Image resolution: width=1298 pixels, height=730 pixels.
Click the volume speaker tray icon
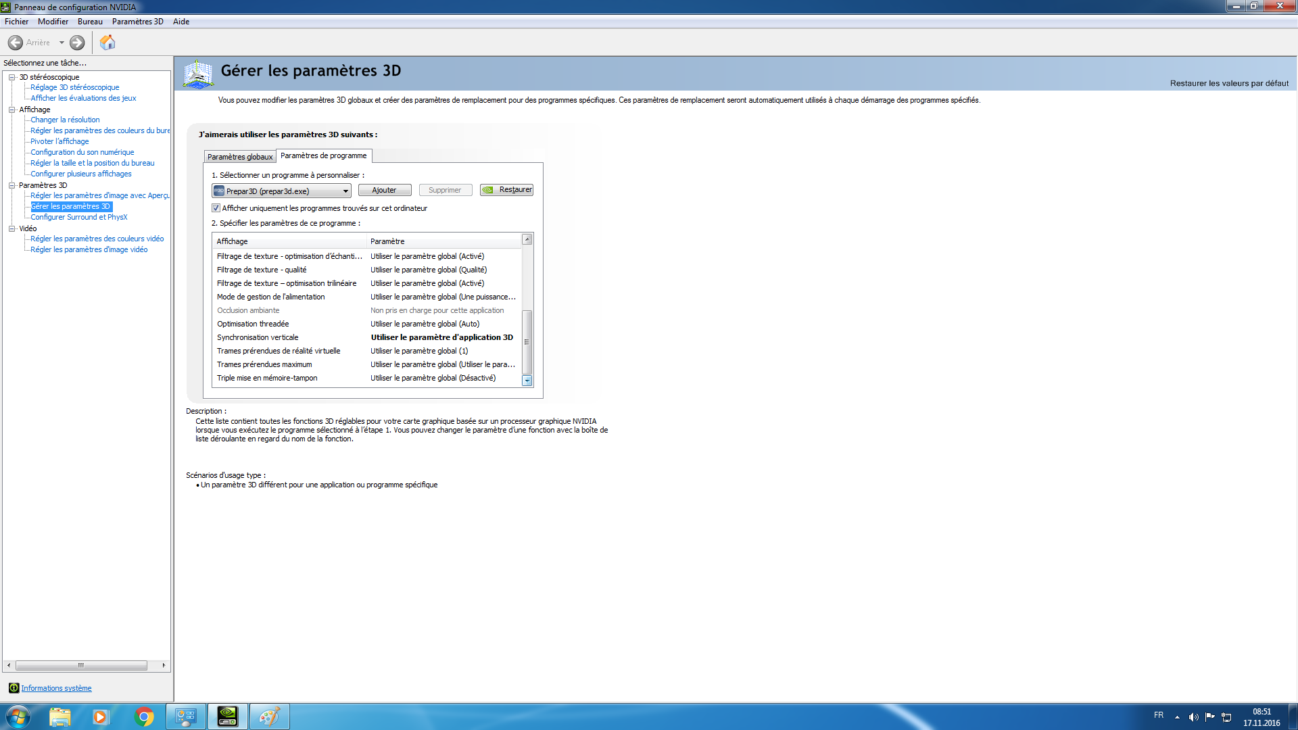pyautogui.click(x=1194, y=717)
